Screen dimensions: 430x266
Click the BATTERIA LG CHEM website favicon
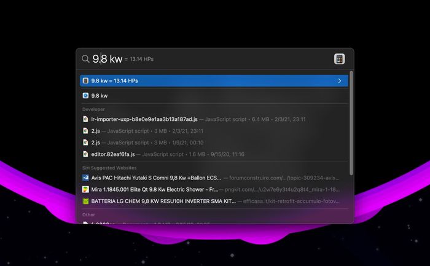click(x=85, y=201)
